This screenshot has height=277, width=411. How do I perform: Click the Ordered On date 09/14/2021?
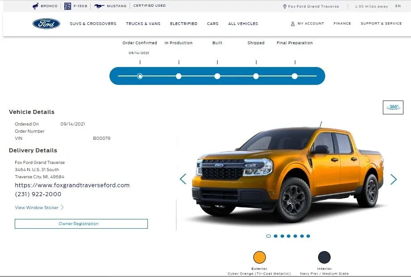click(x=73, y=124)
